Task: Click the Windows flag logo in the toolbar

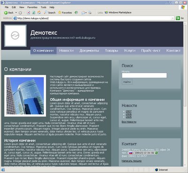Action: click(x=183, y=8)
